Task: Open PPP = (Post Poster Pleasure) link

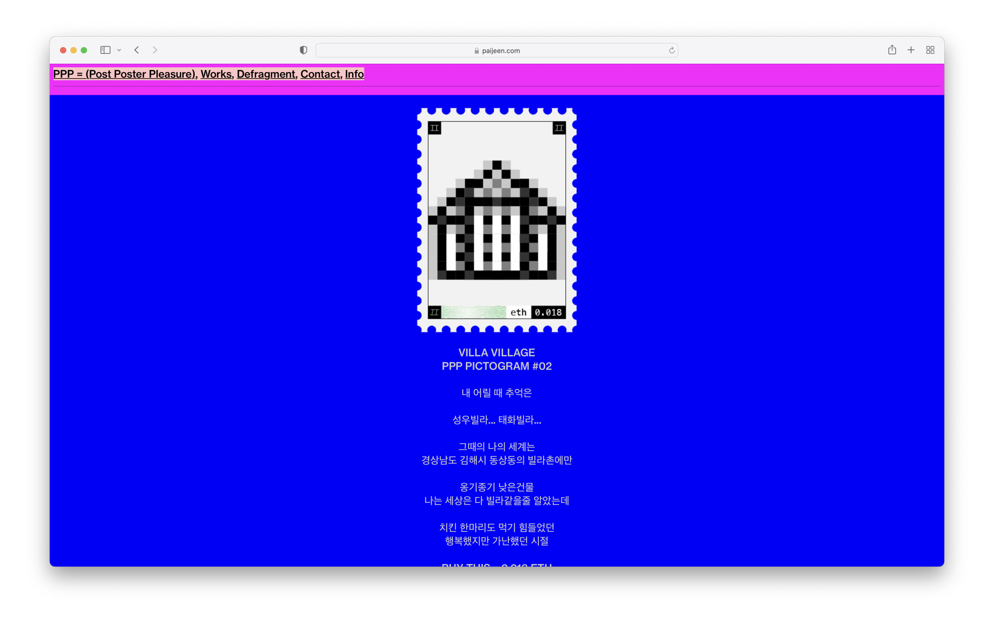Action: [124, 74]
